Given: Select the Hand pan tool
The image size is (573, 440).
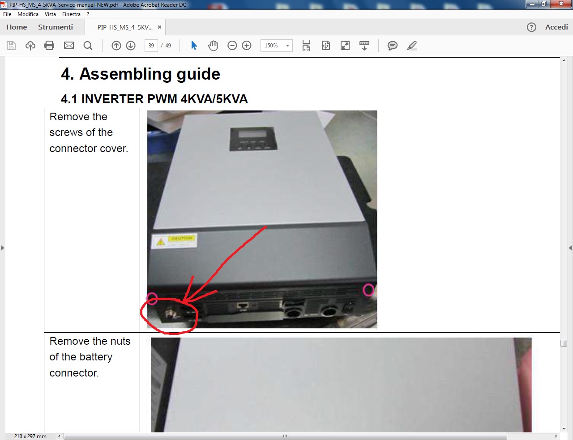Looking at the screenshot, I should coord(213,46).
